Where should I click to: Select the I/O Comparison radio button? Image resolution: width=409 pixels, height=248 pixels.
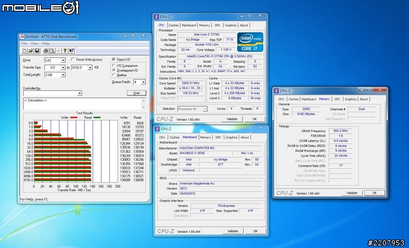pyautogui.click(x=114, y=66)
